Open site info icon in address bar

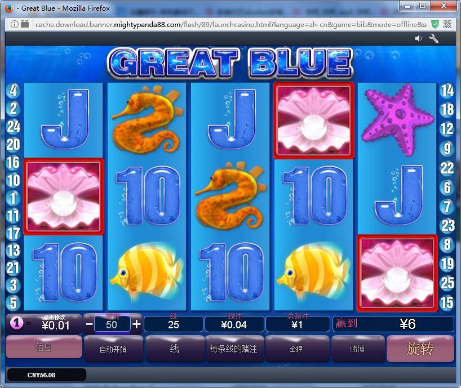tap(14, 24)
